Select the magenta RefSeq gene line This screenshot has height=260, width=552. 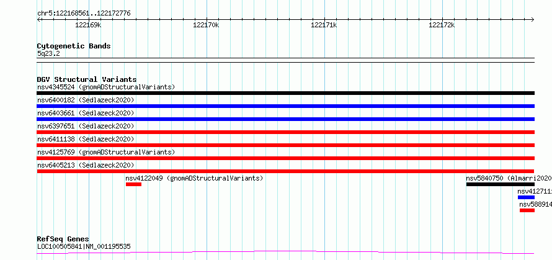tap(285, 252)
